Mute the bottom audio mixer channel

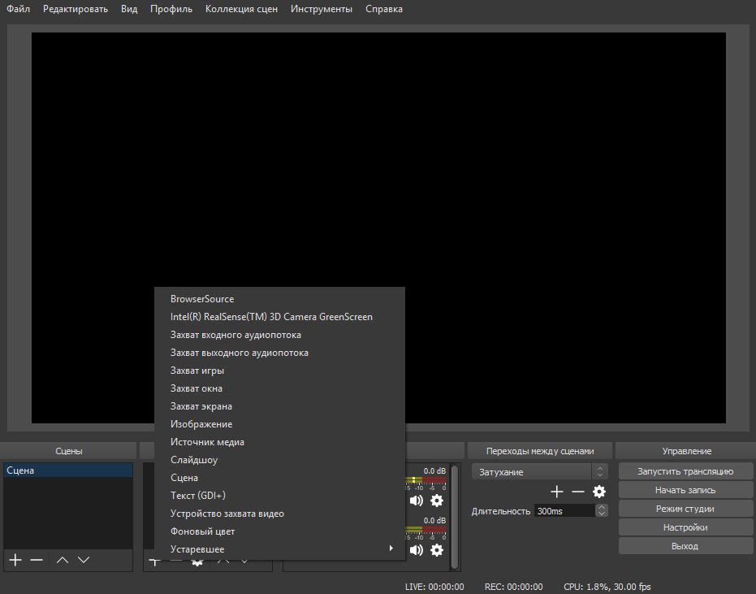point(417,550)
